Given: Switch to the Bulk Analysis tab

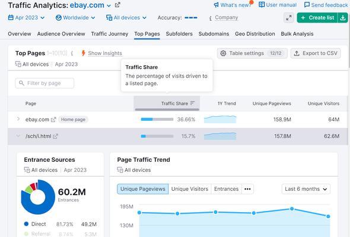Looking at the screenshot, I should click(x=297, y=34).
